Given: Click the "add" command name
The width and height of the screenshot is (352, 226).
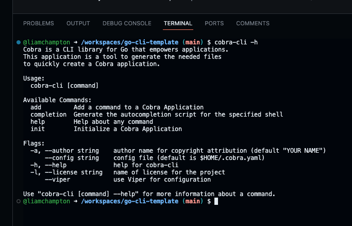Looking at the screenshot, I should [x=36, y=107].
